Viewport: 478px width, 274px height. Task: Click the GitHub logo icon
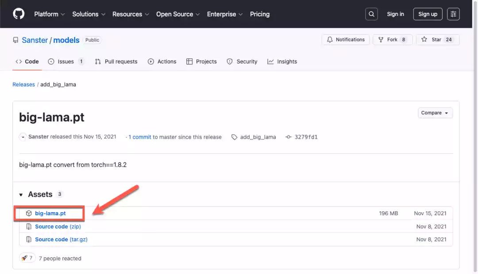pyautogui.click(x=19, y=14)
